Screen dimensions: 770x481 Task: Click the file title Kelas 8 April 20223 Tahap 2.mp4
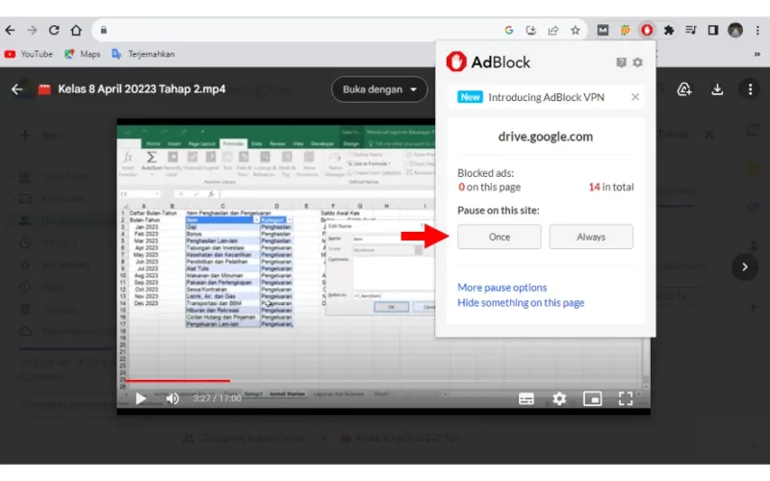click(141, 89)
